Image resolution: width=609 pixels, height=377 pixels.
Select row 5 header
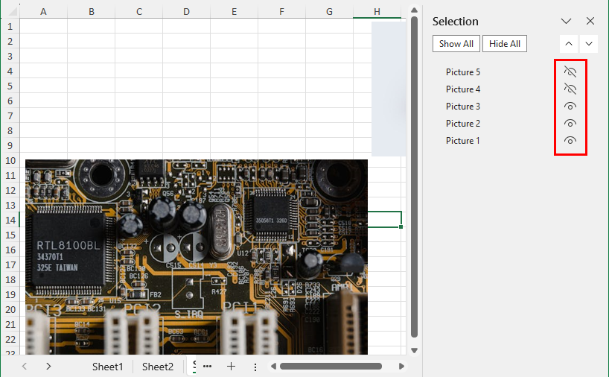pos(10,86)
